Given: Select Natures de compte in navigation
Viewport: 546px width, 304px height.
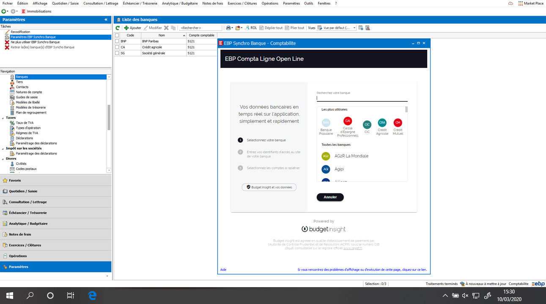Looking at the screenshot, I should (x=29, y=92).
